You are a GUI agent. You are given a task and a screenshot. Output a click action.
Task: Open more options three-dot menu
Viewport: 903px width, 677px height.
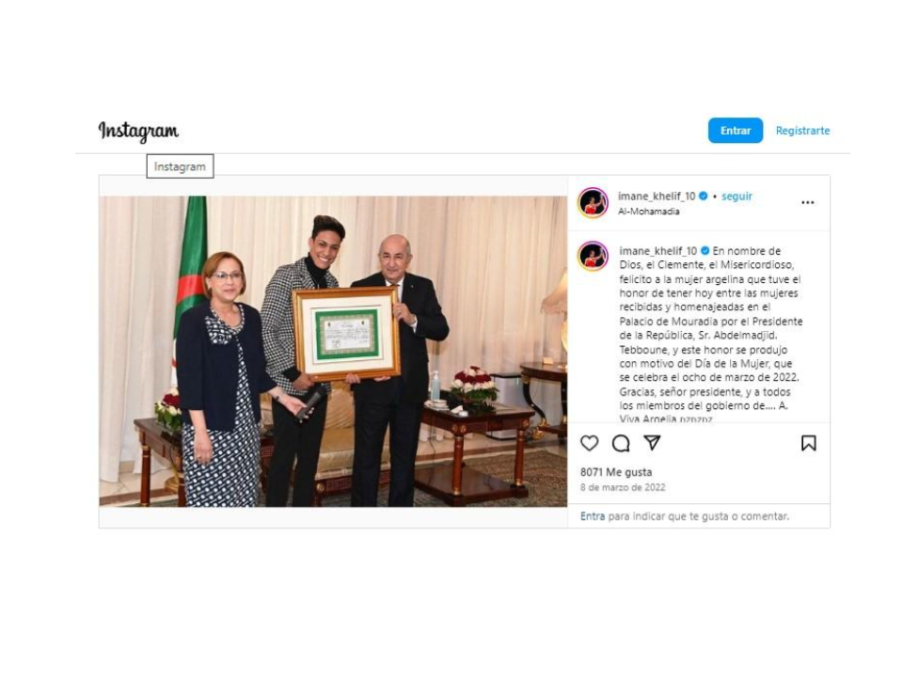(x=807, y=202)
